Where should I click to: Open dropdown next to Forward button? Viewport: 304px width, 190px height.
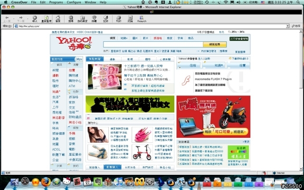[x=28, y=19]
